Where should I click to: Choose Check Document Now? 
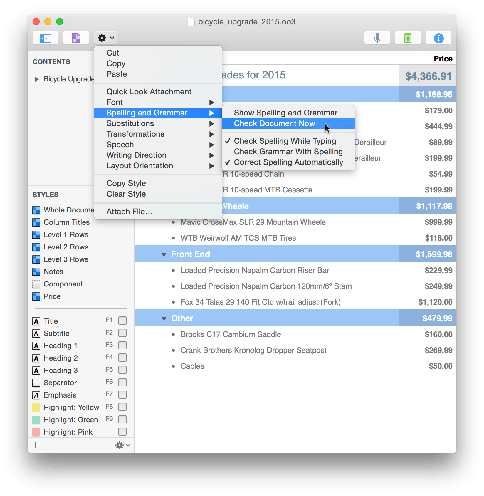(x=288, y=123)
